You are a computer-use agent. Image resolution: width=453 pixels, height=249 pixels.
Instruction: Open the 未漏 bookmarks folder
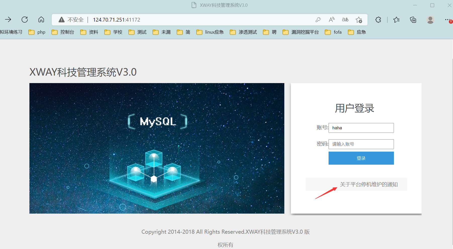162,32
